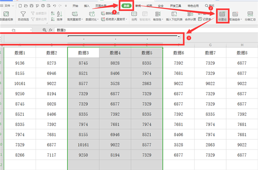Viewport: 258px width, 170px height.
Task: Click ungroup (取消组合) icon
Action: click(x=235, y=14)
